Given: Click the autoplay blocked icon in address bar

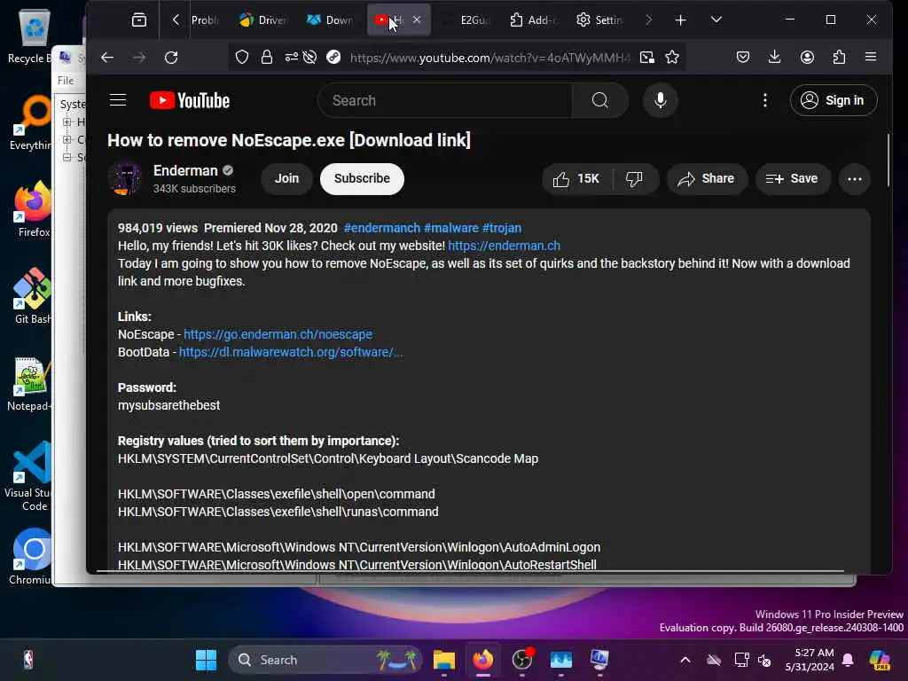Looking at the screenshot, I should [309, 57].
